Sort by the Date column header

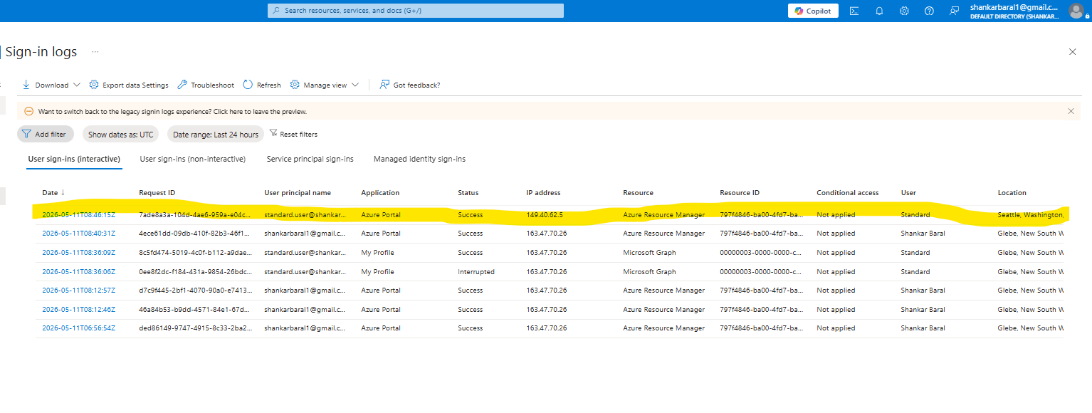click(x=53, y=192)
